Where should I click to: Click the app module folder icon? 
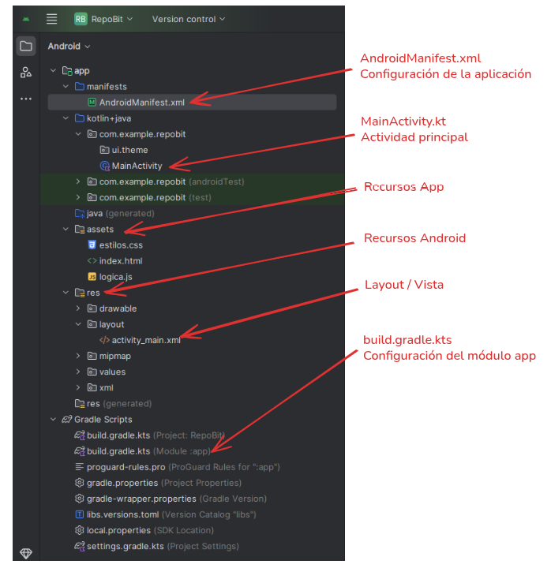point(67,71)
